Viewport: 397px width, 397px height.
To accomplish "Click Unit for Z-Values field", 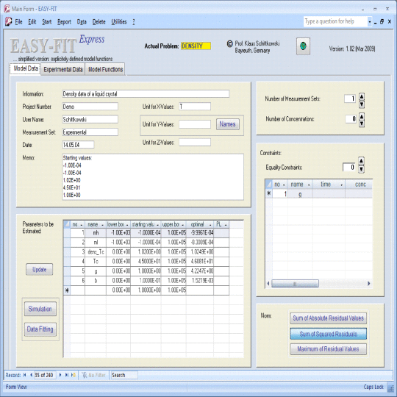I will pos(195,143).
